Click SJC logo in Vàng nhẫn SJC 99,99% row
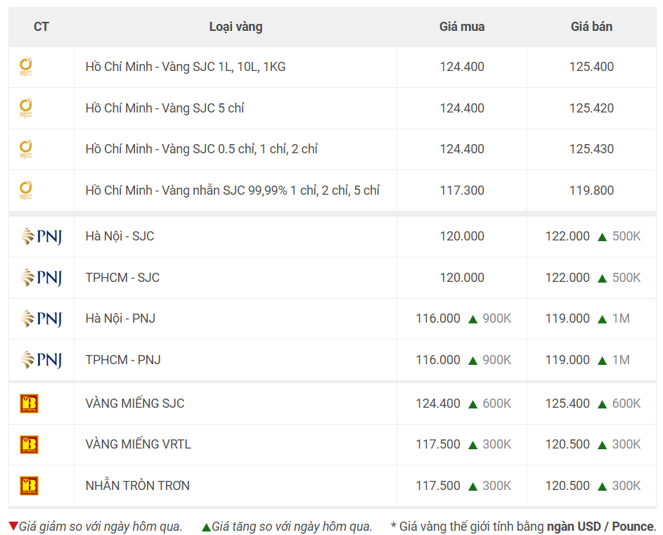Screen dimensions: 663x535 click(26, 191)
